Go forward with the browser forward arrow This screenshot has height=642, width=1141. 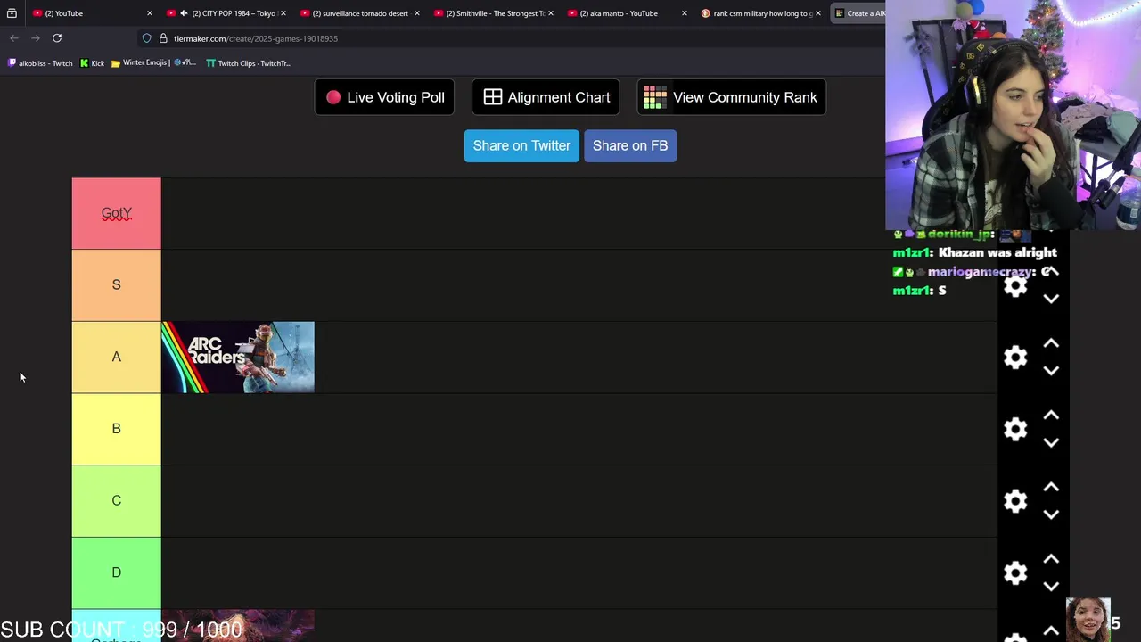point(36,38)
